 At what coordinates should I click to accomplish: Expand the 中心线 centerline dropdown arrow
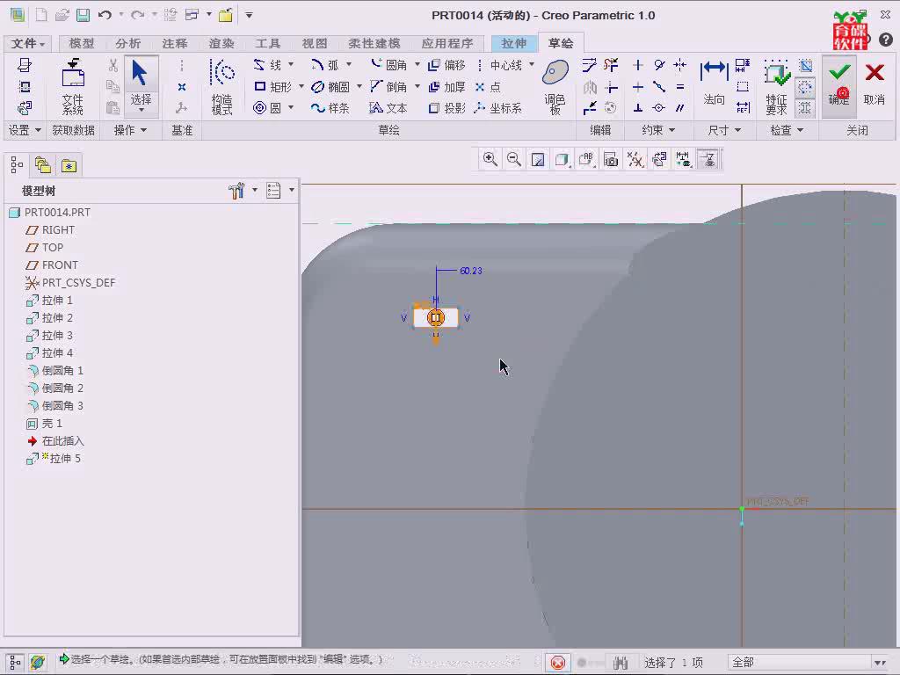[532, 64]
